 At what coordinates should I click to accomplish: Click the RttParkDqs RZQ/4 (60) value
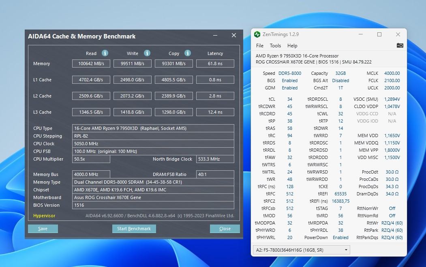[392, 237]
